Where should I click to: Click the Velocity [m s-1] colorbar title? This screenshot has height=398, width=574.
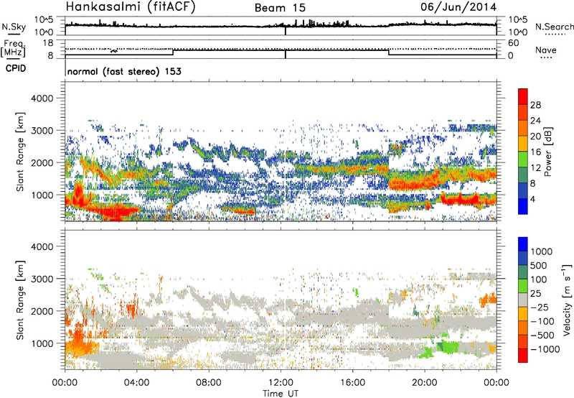tap(567, 300)
